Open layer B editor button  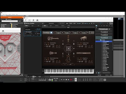coord(62,33)
